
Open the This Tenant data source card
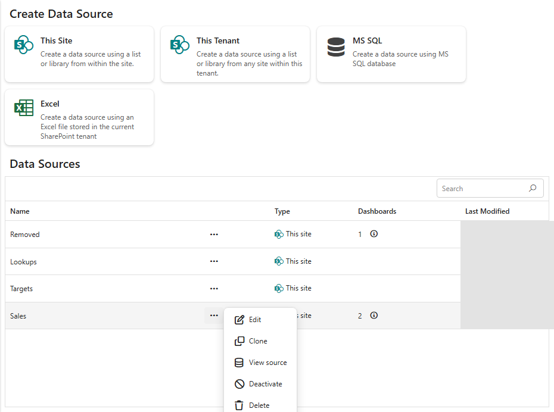point(235,54)
